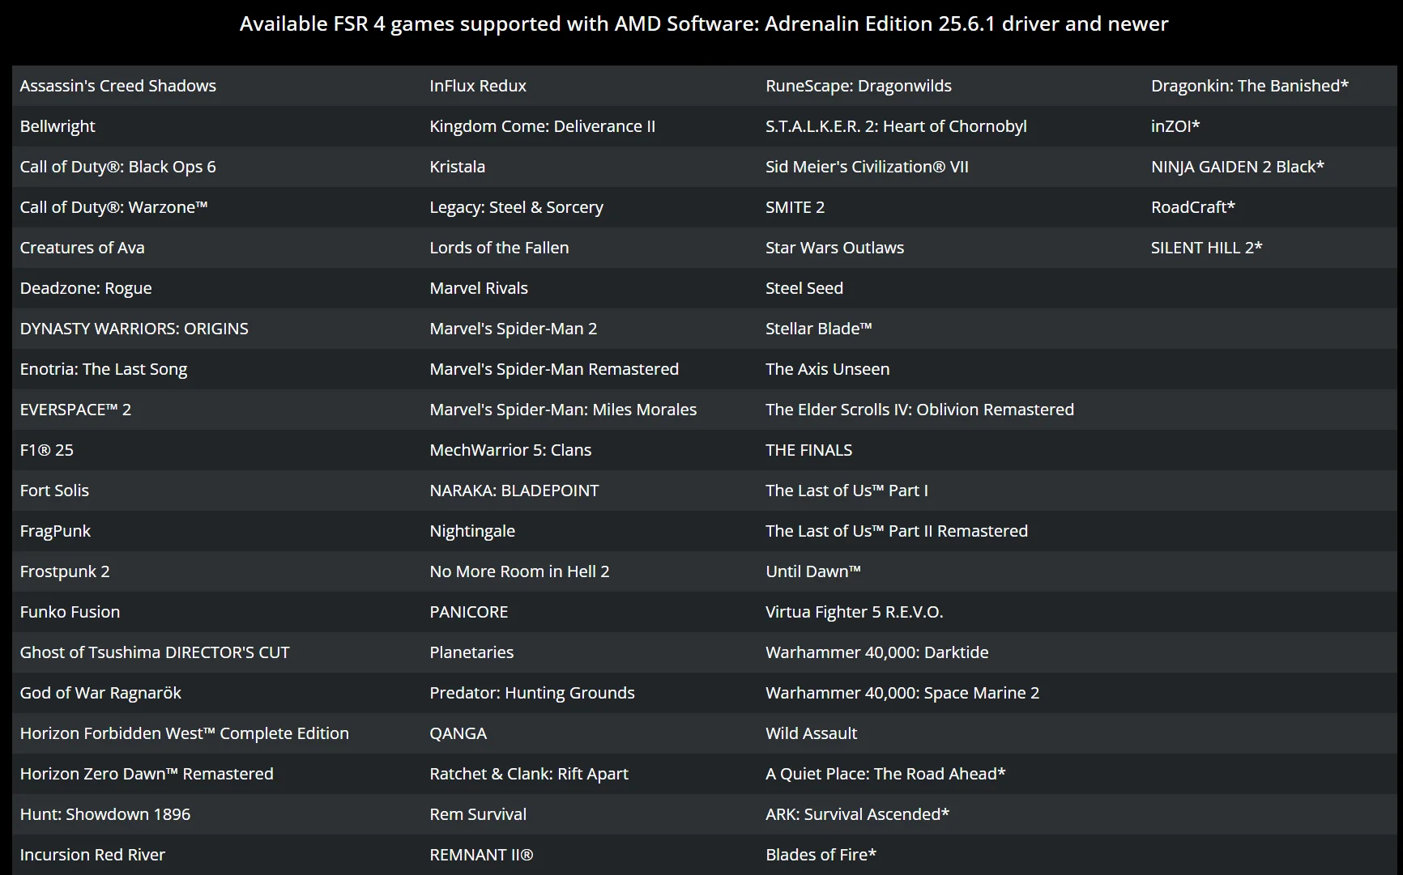
Task: Click "Hunt: Showdown 1896" entry
Action: (x=105, y=814)
